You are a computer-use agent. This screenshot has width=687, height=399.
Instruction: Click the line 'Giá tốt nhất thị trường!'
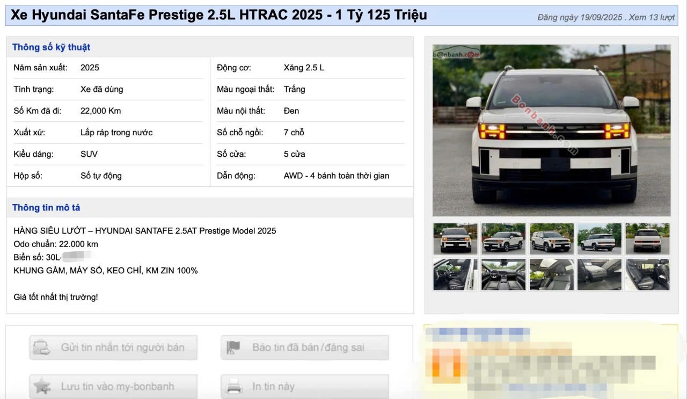click(56, 297)
